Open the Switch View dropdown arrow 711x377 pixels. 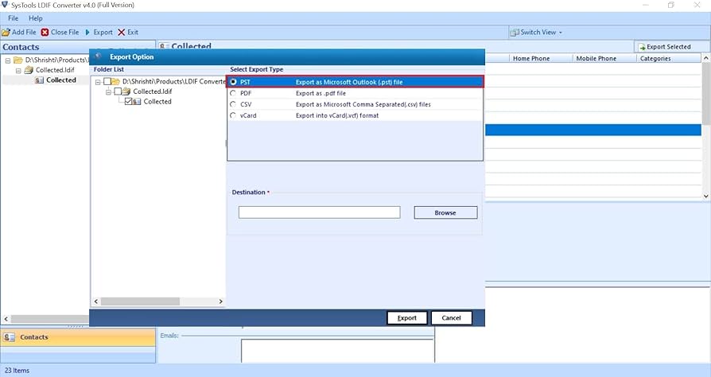(x=561, y=33)
